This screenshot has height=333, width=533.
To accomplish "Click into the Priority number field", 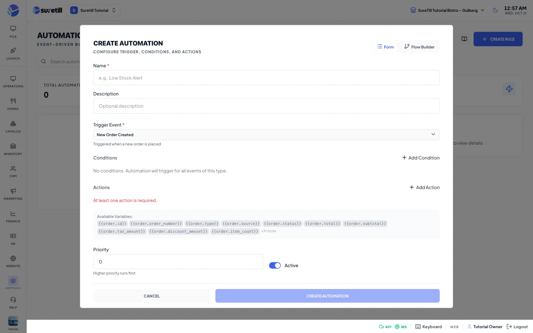I will click(178, 262).
